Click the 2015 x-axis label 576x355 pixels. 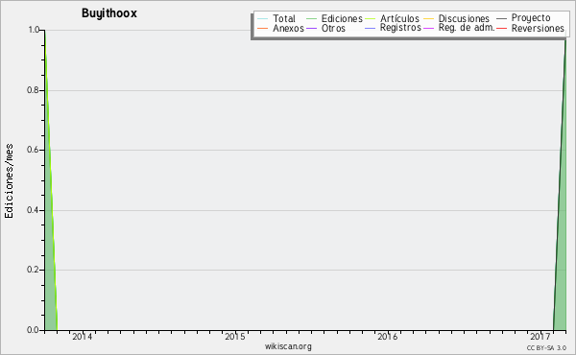point(235,336)
